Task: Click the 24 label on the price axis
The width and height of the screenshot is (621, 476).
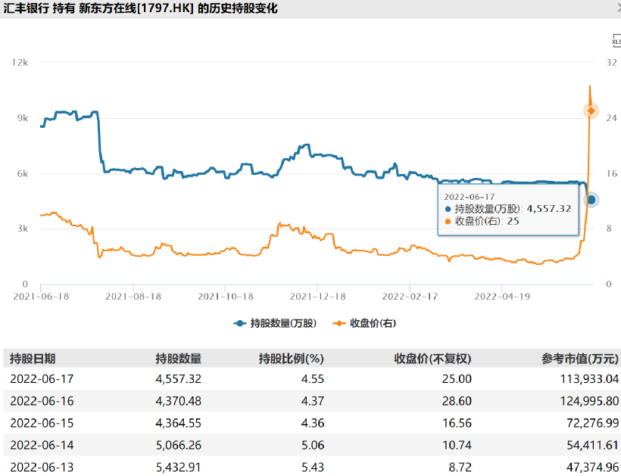Action: tap(611, 118)
